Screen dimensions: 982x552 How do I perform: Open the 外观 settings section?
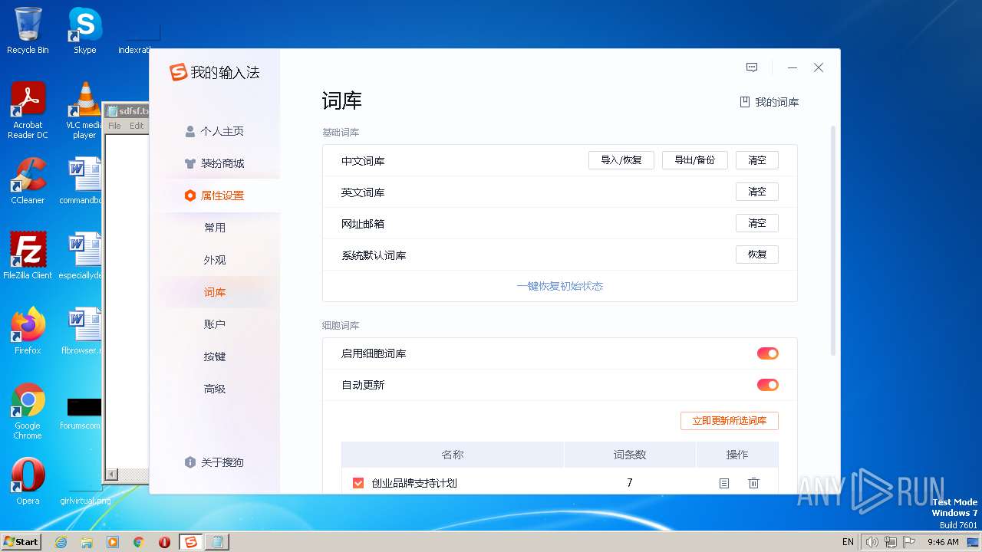[x=215, y=260]
